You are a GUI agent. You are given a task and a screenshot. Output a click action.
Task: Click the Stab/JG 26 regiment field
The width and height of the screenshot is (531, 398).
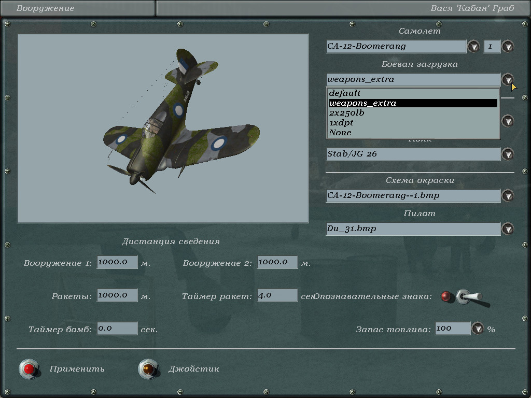[413, 154]
